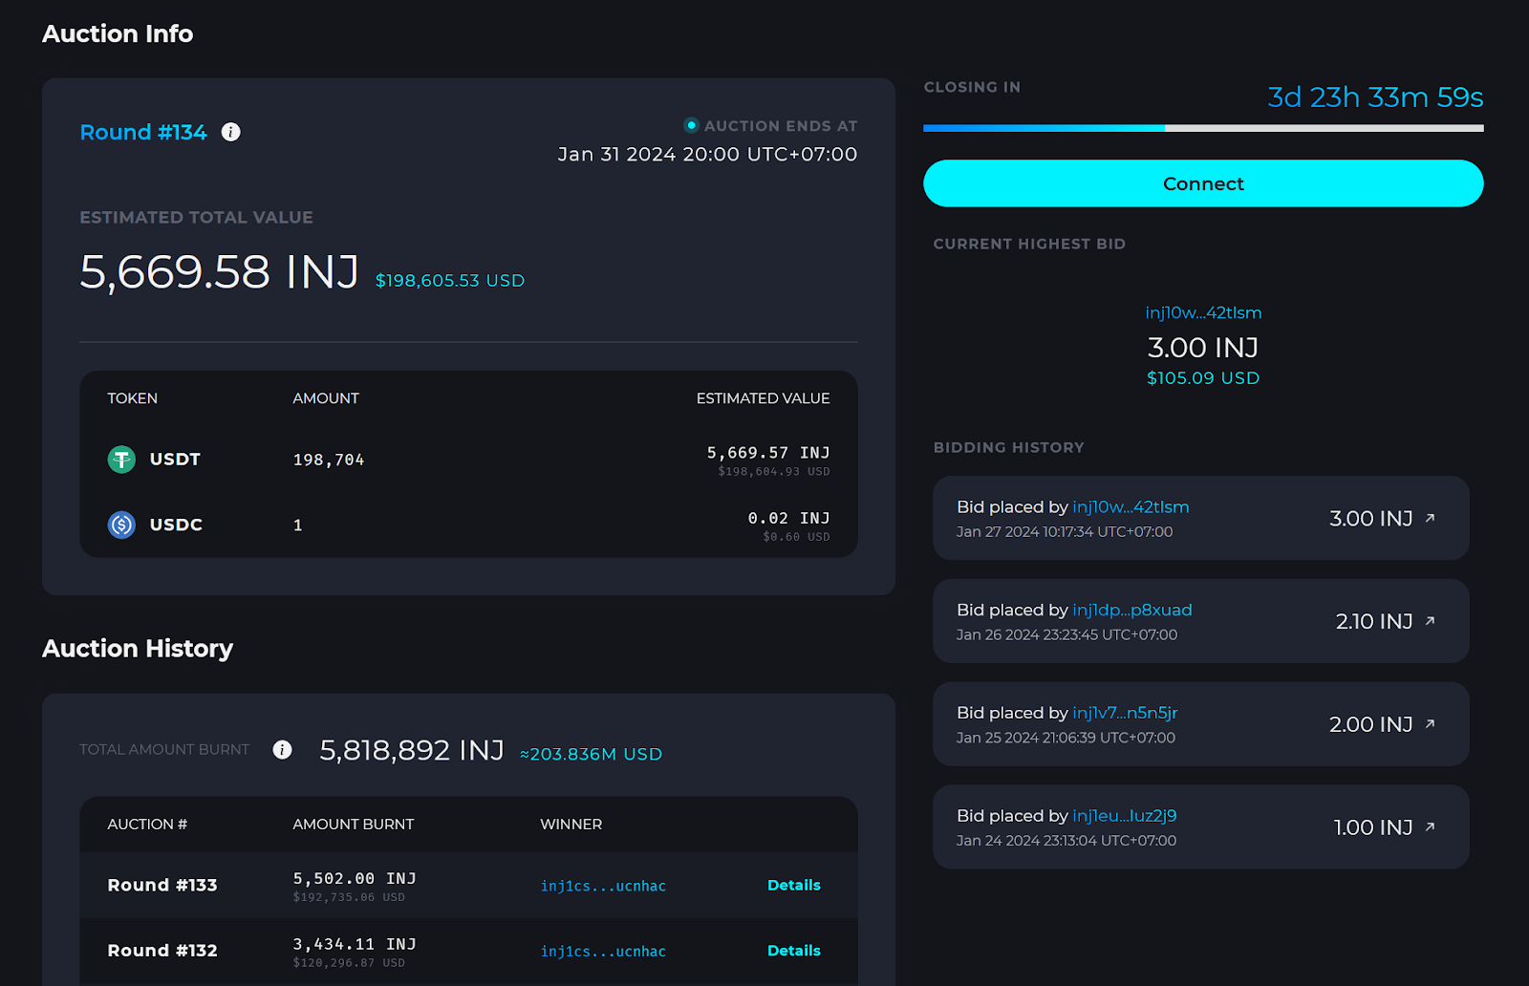Screen dimensions: 1529x986
Task: Click the countdown timer 3d 23h 33m 59s
Action: pyautogui.click(x=1375, y=97)
